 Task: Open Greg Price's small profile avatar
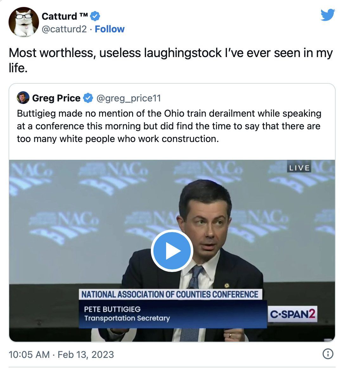tap(23, 98)
